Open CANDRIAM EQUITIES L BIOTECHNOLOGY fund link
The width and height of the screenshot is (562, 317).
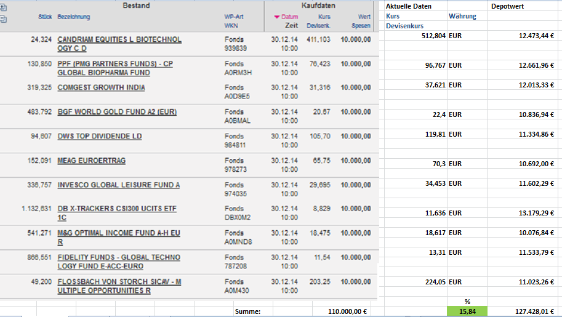click(x=119, y=44)
